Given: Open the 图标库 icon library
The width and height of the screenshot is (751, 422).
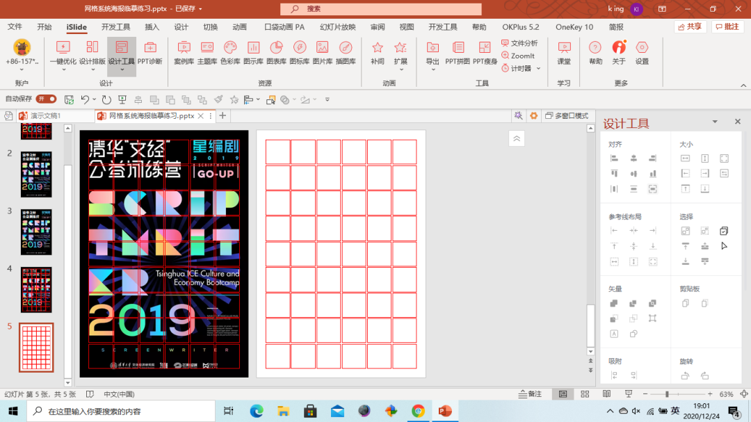Looking at the screenshot, I should (x=299, y=53).
